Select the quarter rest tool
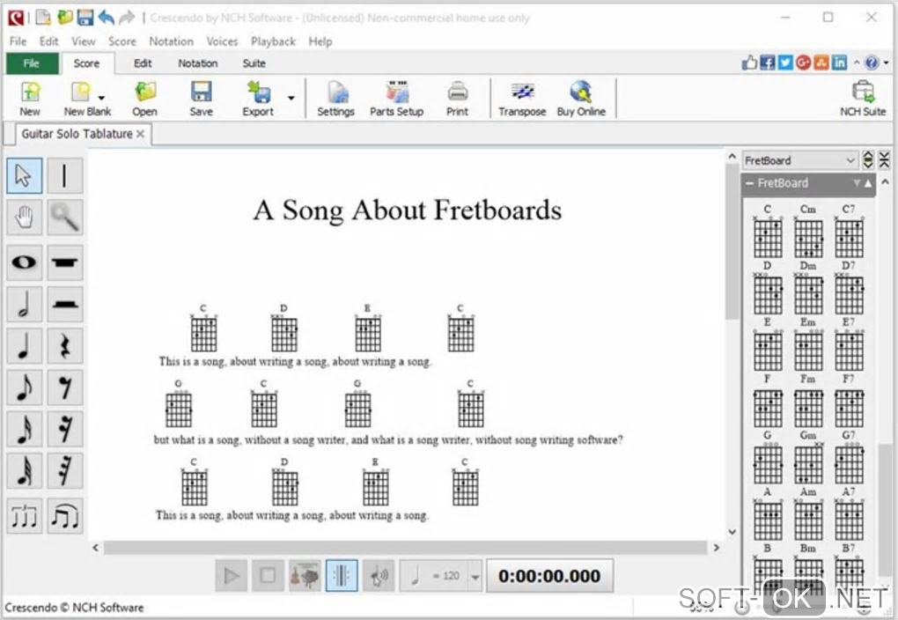 click(65, 345)
